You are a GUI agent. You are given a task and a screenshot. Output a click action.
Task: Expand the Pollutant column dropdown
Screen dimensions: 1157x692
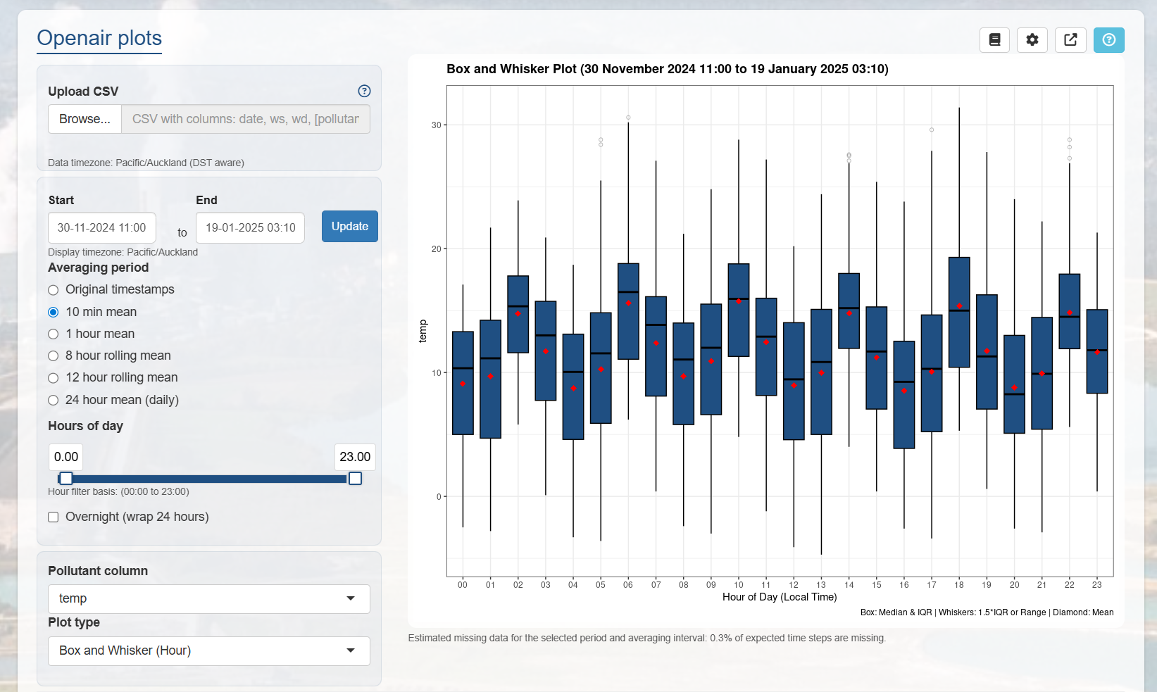(x=209, y=598)
